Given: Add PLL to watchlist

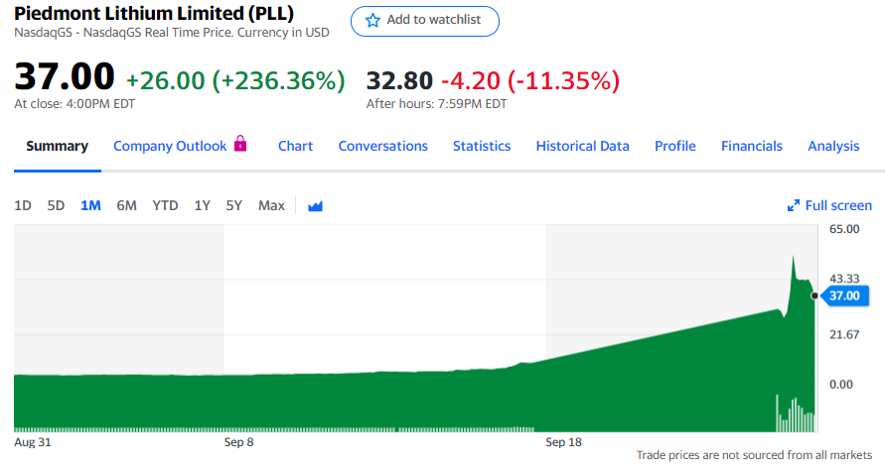Looking at the screenshot, I should click(x=425, y=21).
